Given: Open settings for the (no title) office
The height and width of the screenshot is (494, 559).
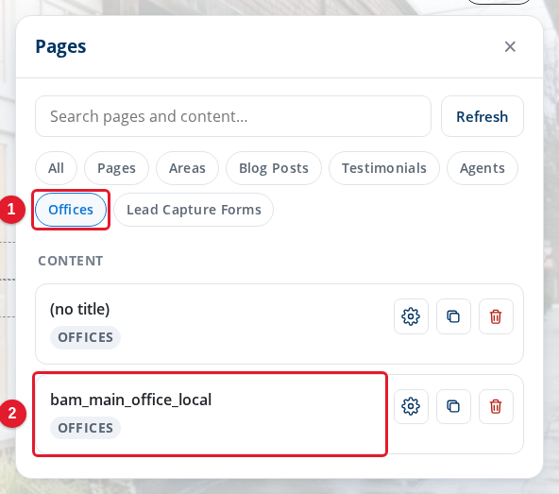Looking at the screenshot, I should [x=411, y=316].
